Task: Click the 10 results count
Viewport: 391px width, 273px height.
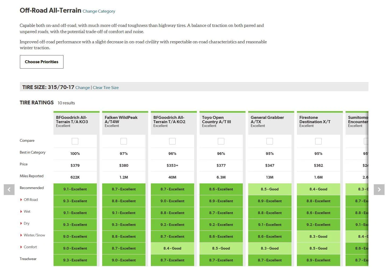Action: tap(66, 103)
